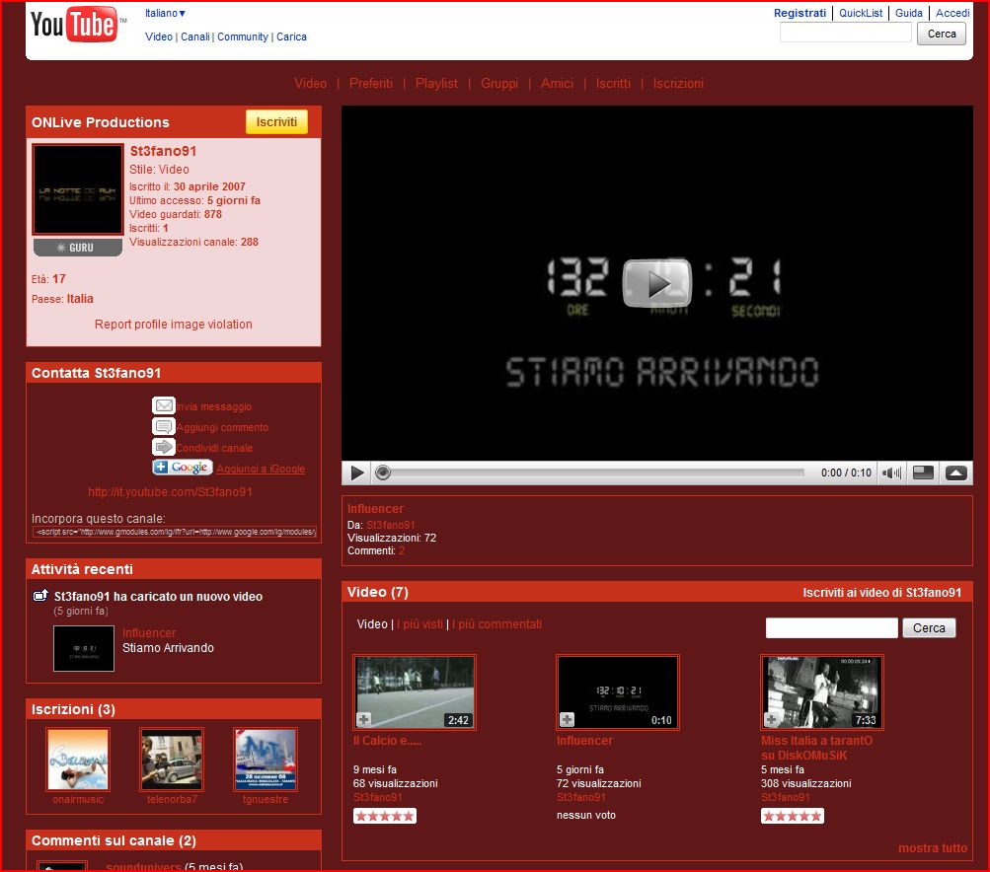Screen dimensions: 990x872
Task: Add 'Il Calcio e.....' video to QuickList
Action: (x=363, y=719)
